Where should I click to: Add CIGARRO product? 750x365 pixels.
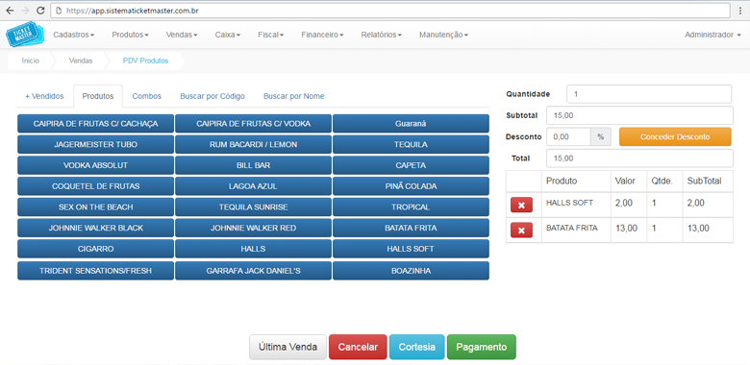point(95,249)
